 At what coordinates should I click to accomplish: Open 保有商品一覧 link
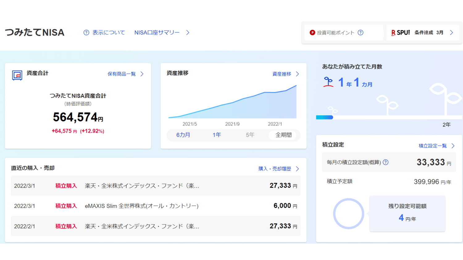tap(122, 74)
